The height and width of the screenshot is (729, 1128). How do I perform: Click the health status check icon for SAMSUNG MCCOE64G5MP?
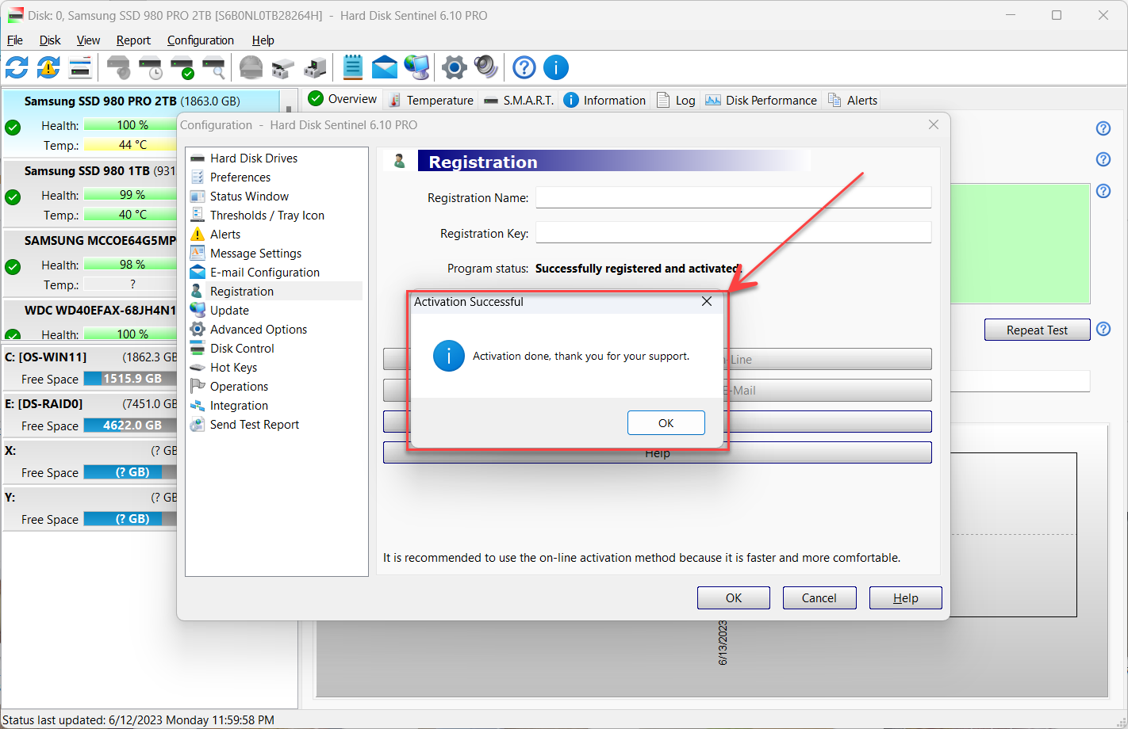(x=13, y=266)
